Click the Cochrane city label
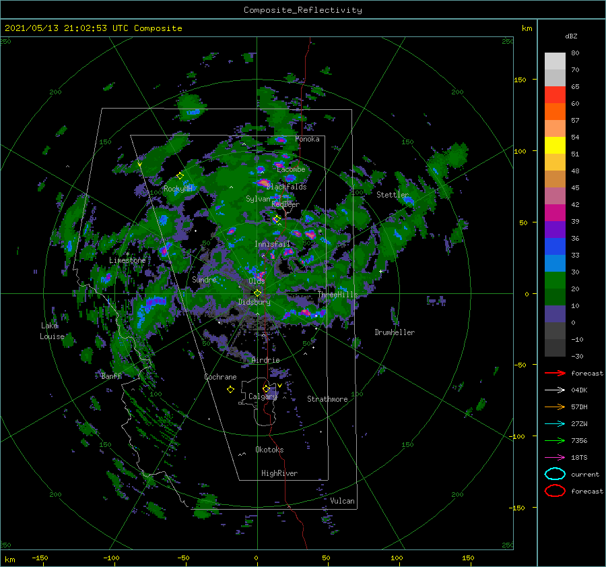This screenshot has width=606, height=567. coord(220,377)
